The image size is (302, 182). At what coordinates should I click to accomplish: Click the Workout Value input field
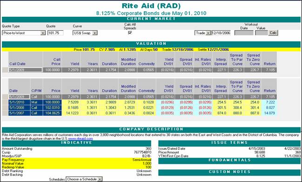coord(262,33)
